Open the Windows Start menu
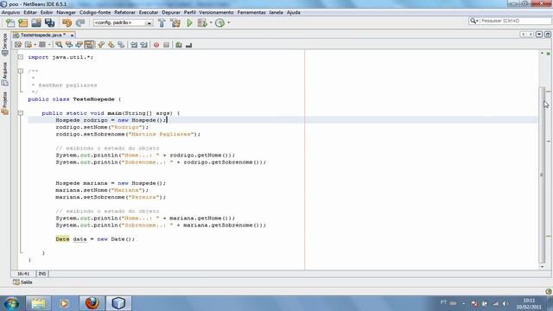The image size is (553, 311). tap(11, 303)
